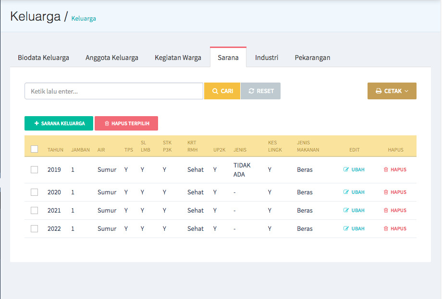Image resolution: width=442 pixels, height=299 pixels.
Task: Click the Keluarga breadcrumb link
Action: click(x=84, y=19)
